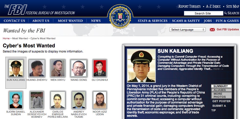This screenshot has height=119, width=240.
Task: Open the Scams & Safety menu
Action: [x=186, y=21]
